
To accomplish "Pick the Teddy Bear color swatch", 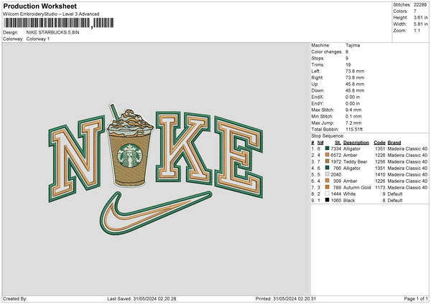I will [327, 161].
